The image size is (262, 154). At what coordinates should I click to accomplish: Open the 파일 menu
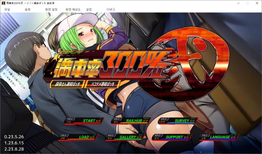(7, 9)
